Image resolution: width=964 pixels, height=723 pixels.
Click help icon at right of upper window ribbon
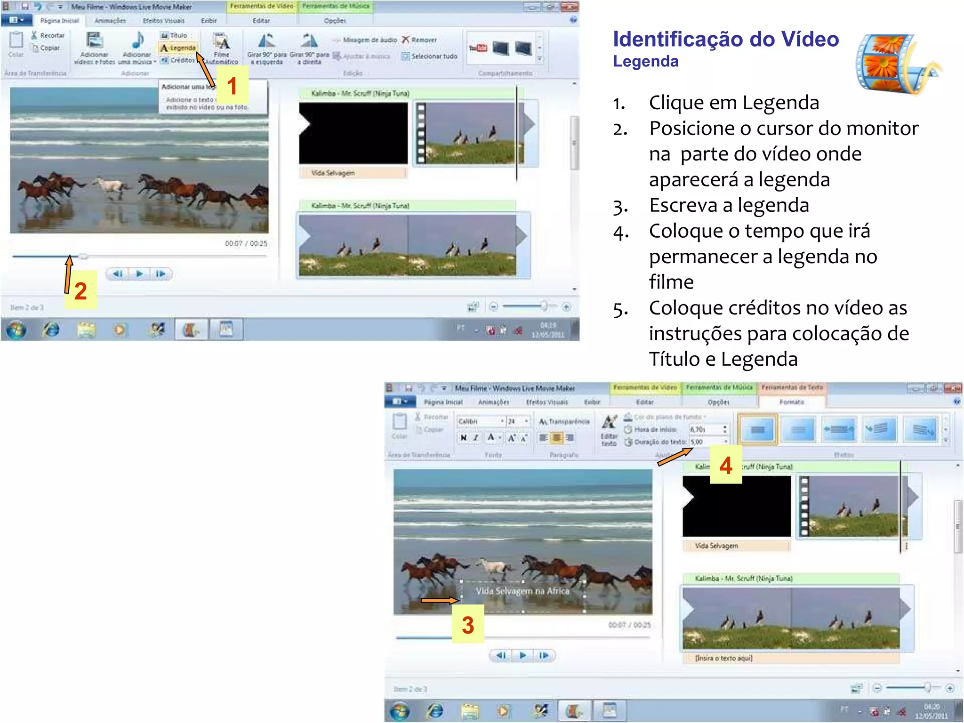tap(573, 20)
